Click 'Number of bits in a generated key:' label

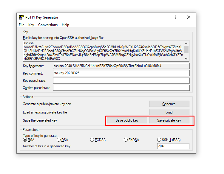[47, 146]
